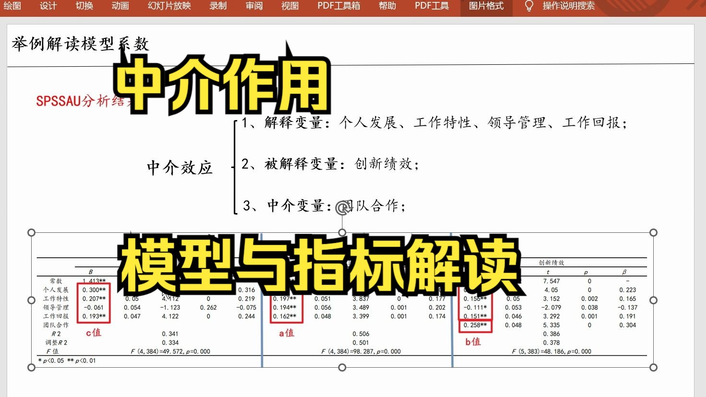Click the p value 0.038
This screenshot has height=397, width=706.
(589, 308)
